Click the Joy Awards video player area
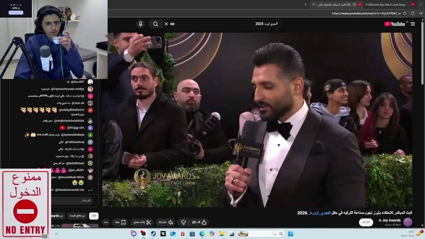This screenshot has width=425, height=239. click(x=257, y=119)
